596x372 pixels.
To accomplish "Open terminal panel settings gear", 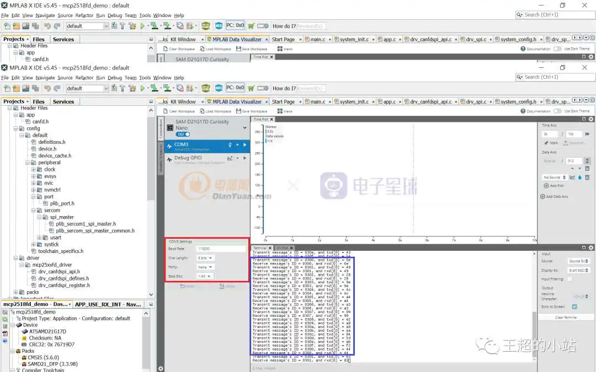I will [x=591, y=248].
